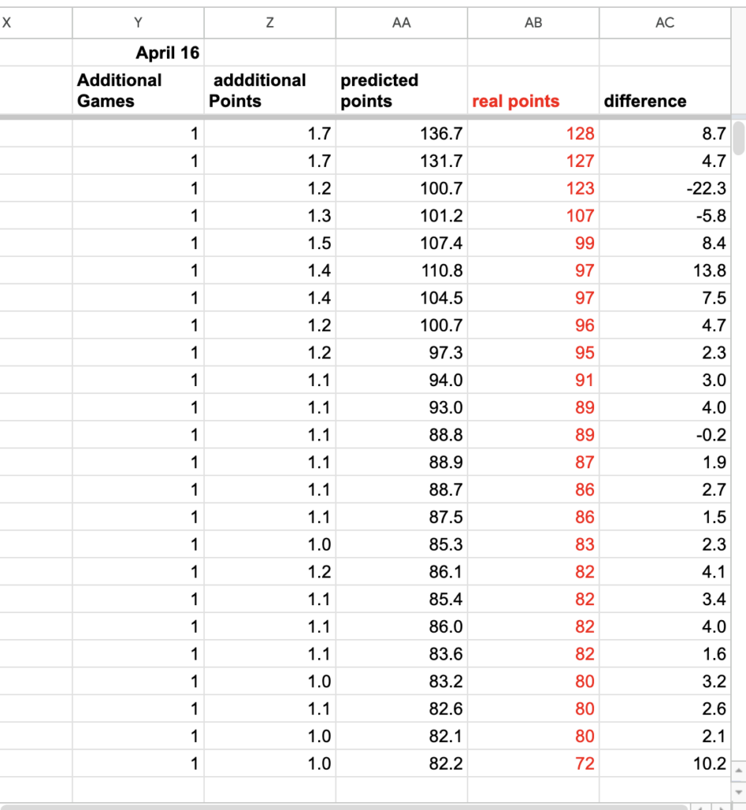Click the scroll left arrow at the bottom

click(x=700, y=808)
